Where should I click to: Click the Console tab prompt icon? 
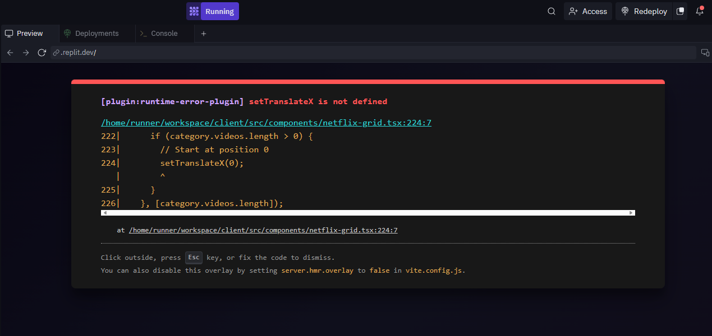point(144,34)
